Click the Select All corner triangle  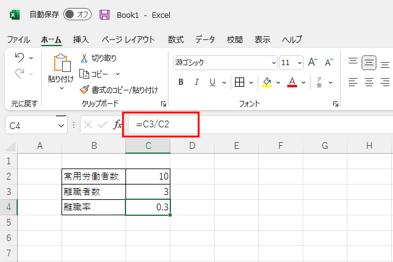pos(10,146)
